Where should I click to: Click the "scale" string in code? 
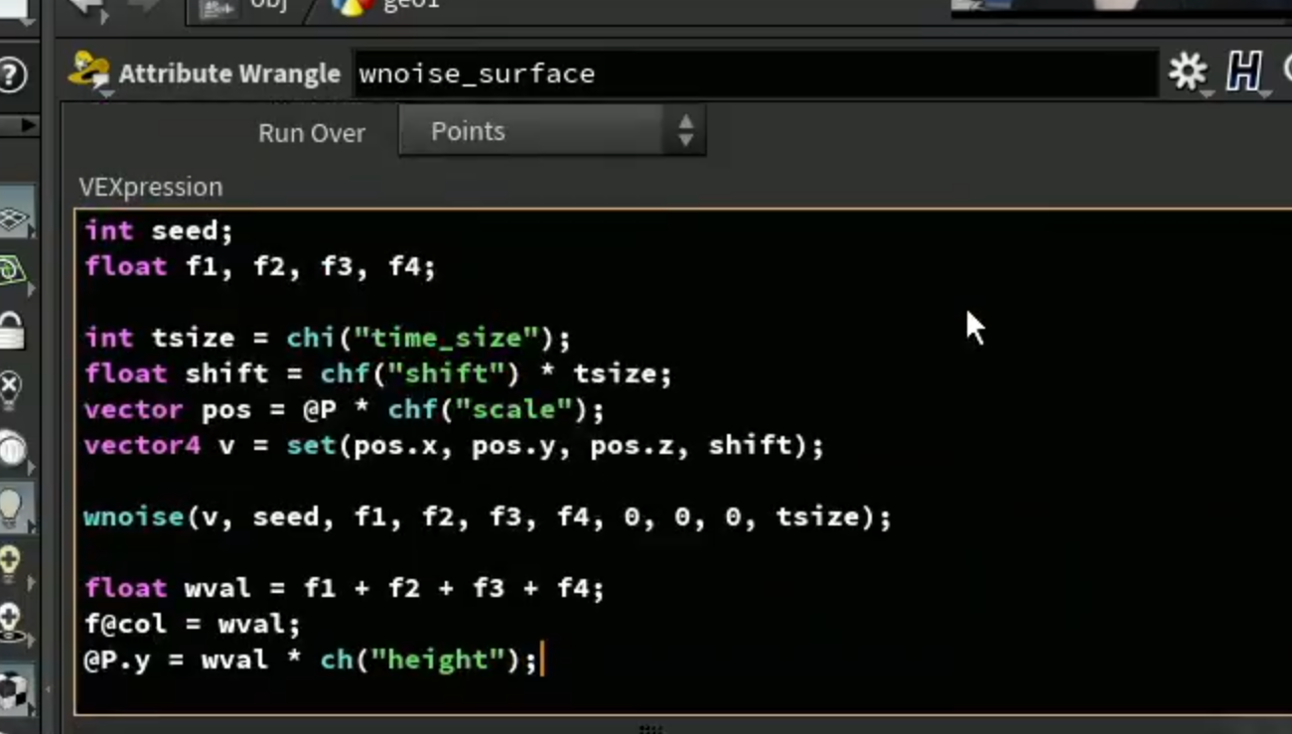click(513, 409)
